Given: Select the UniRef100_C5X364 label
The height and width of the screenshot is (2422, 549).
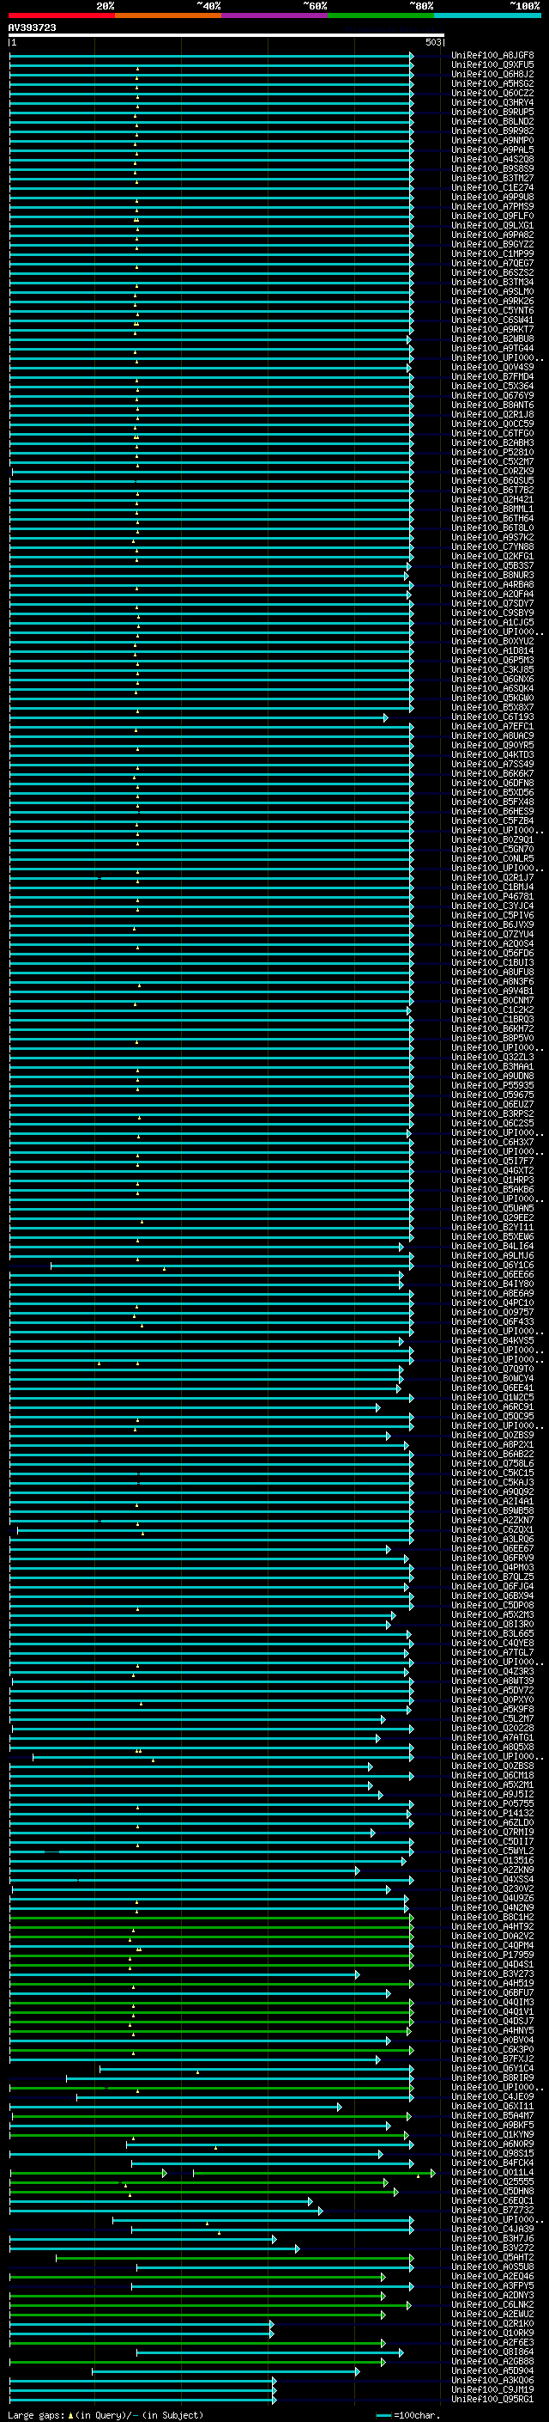Looking at the screenshot, I should click(492, 387).
